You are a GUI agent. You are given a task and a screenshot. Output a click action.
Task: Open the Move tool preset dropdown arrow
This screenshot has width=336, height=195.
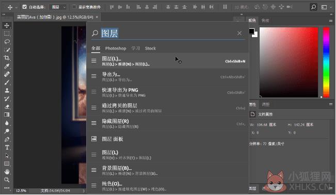[x=16, y=8]
